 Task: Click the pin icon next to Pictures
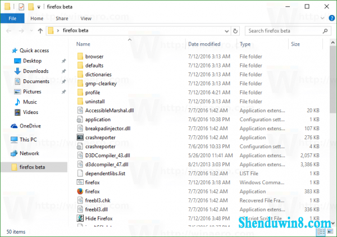point(63,92)
